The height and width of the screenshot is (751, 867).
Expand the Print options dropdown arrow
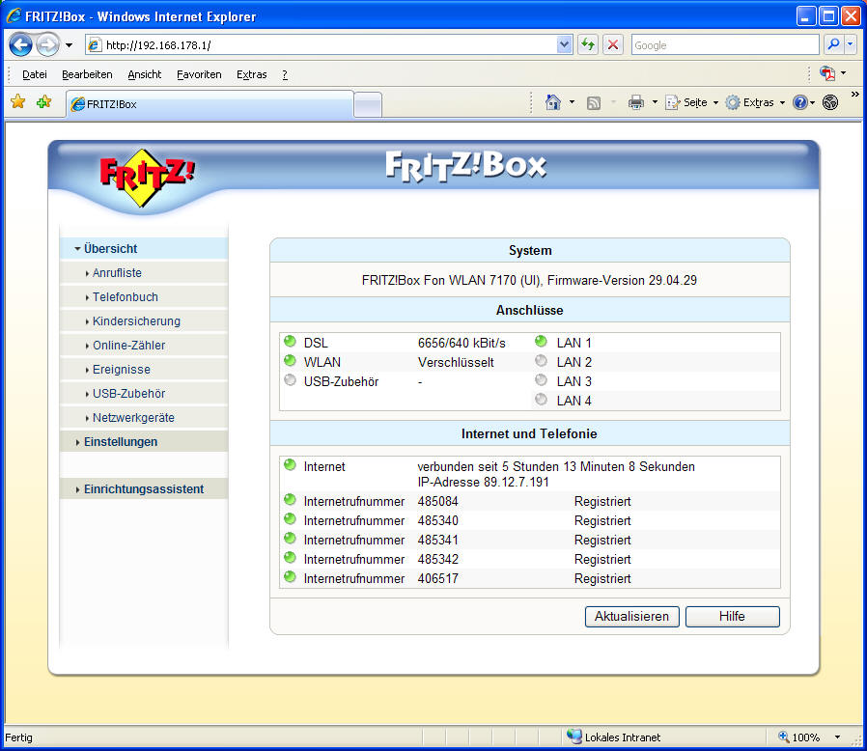[655, 102]
